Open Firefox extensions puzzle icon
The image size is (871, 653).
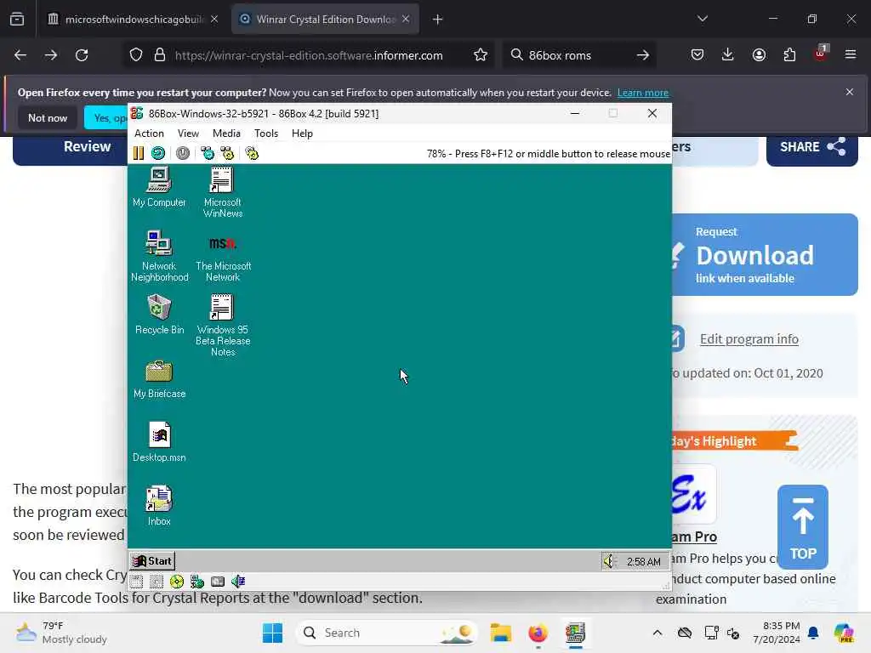(x=789, y=54)
